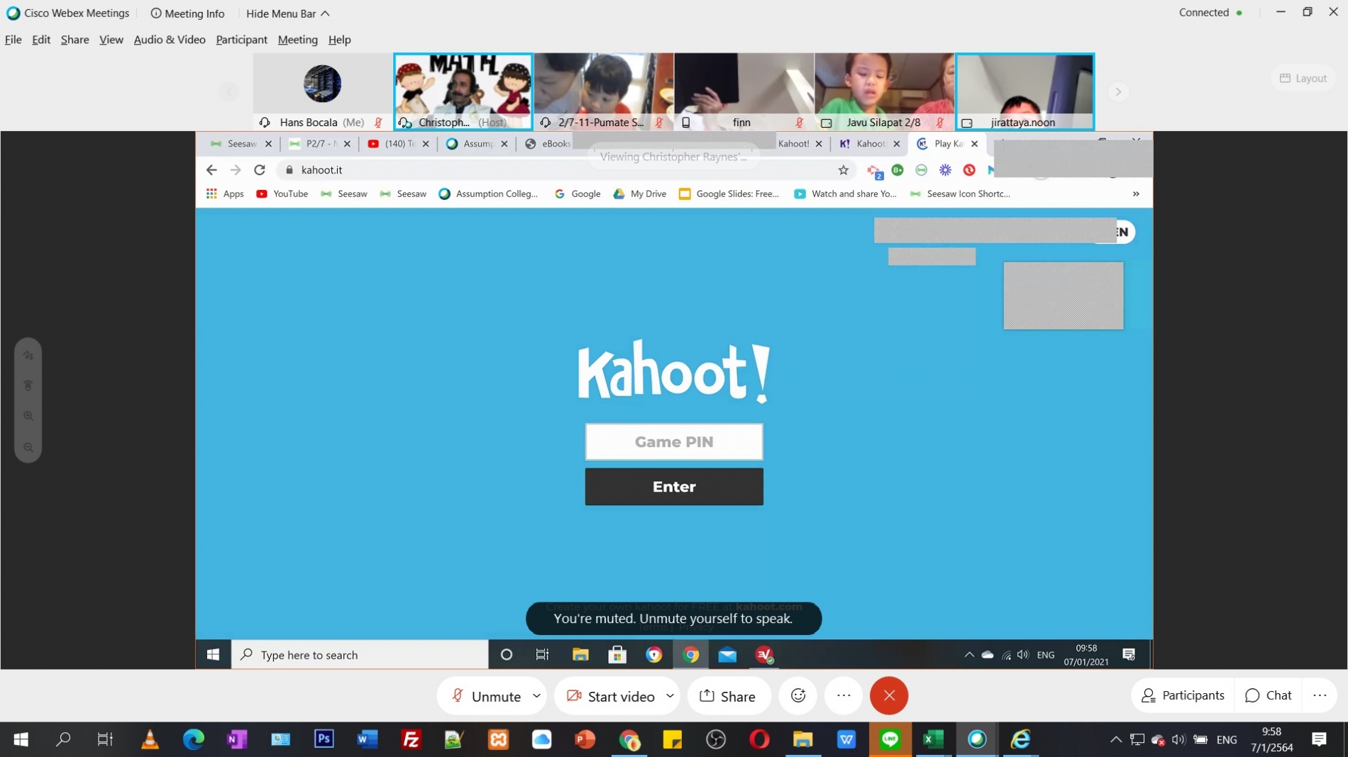Viewport: 1348px width, 757px height.
Task: Launch Opera browser from taskbar
Action: click(x=759, y=739)
